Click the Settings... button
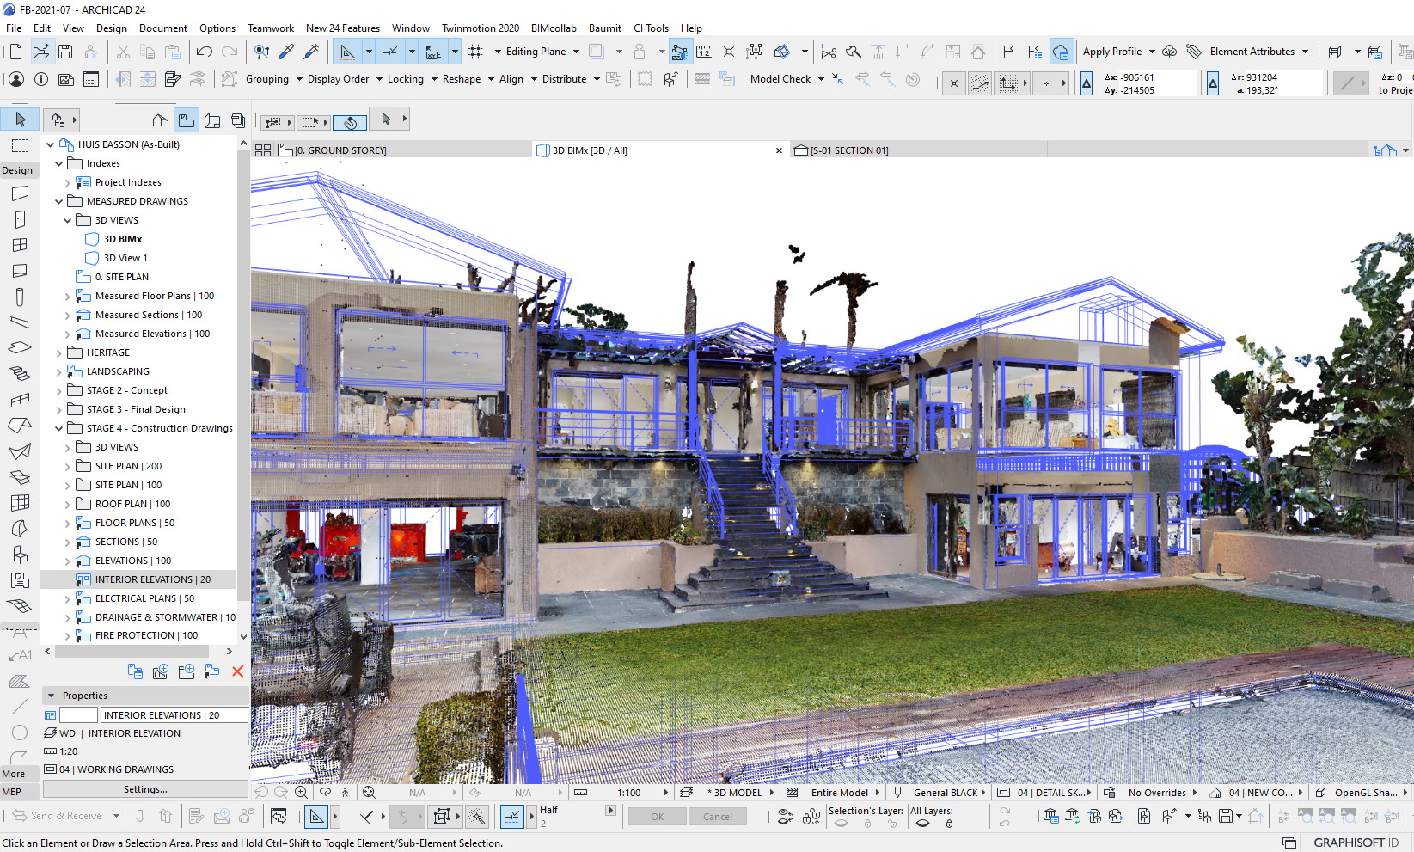Viewport: 1414px width, 852px height. [145, 789]
